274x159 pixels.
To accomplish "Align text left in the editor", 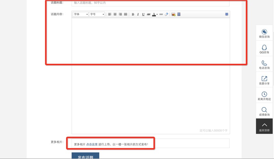I will point(110,14).
